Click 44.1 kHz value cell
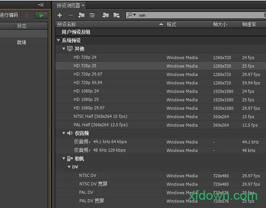This screenshot has height=208, width=266. point(250,142)
